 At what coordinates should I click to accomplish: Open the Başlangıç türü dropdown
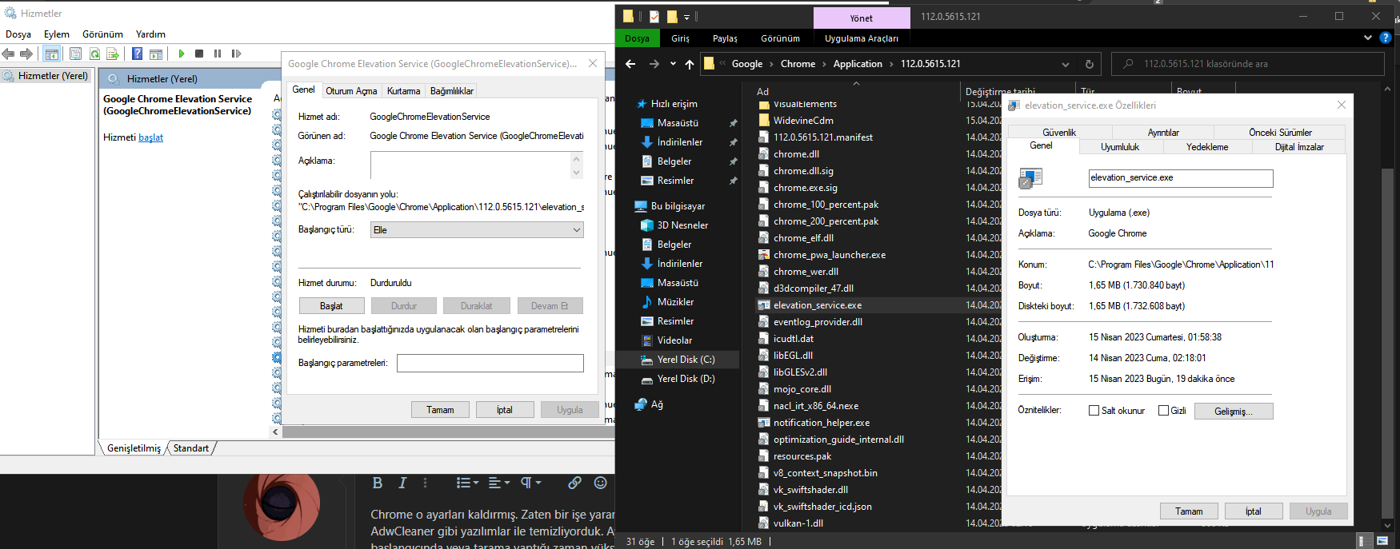coord(477,230)
